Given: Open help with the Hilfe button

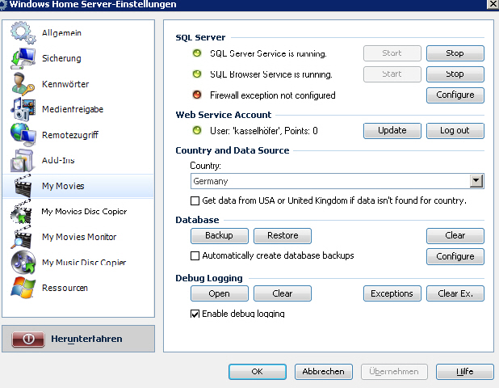Looking at the screenshot, I should click(x=464, y=372).
